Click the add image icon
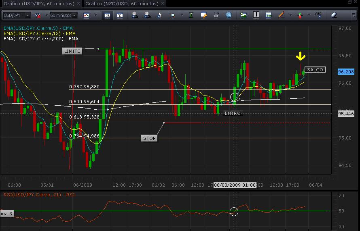Screen dimensions: 360x231 [244, 15]
